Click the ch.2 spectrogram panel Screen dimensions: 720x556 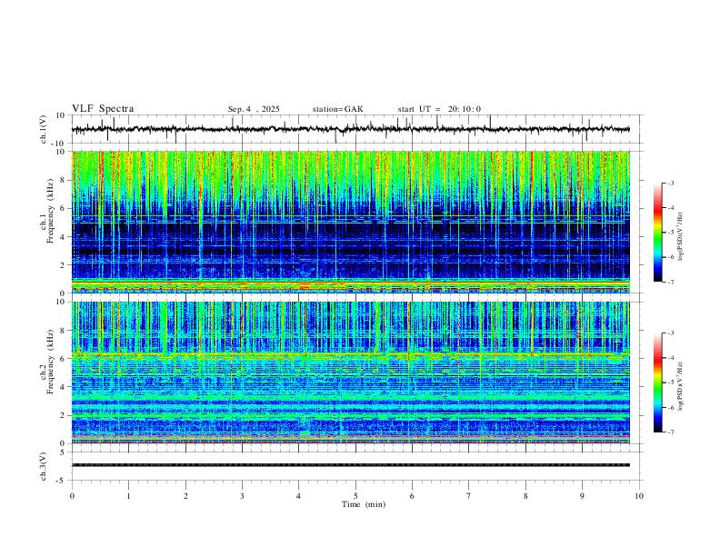click(351, 372)
